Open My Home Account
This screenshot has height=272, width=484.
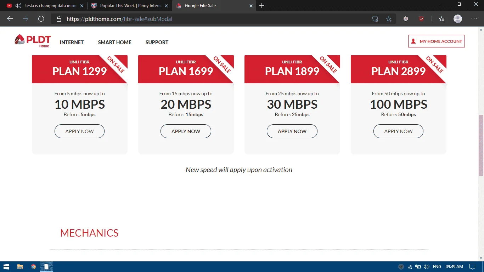pos(437,41)
